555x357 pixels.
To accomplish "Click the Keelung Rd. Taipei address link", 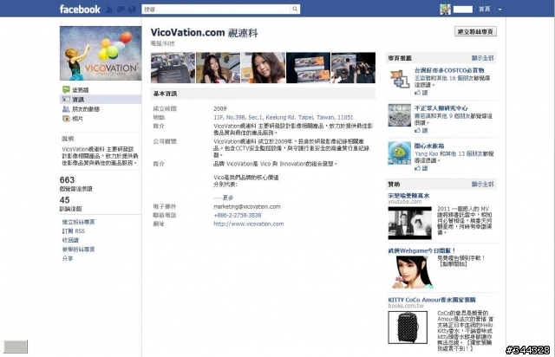I will pos(284,117).
